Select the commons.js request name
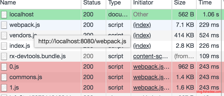224x96 pixels. 26,77
